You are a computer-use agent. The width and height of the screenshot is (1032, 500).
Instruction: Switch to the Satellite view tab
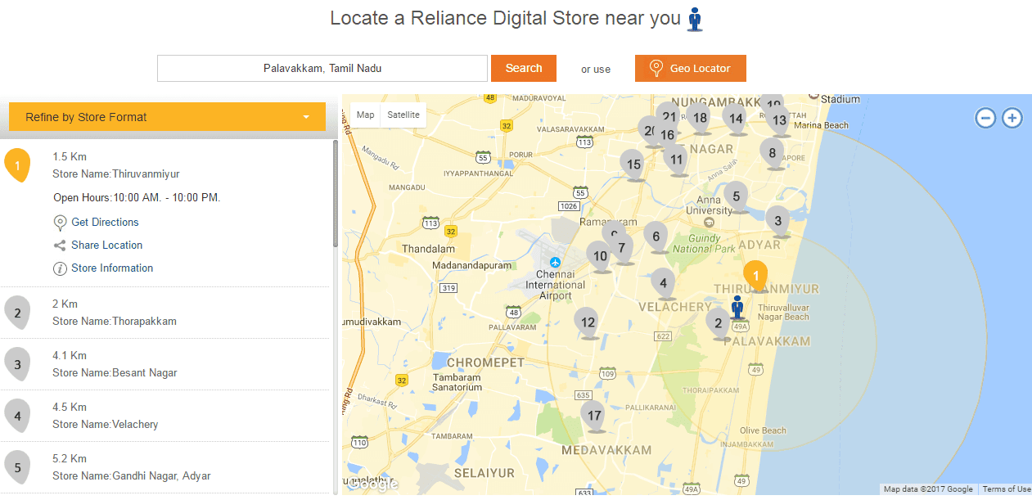[403, 115]
